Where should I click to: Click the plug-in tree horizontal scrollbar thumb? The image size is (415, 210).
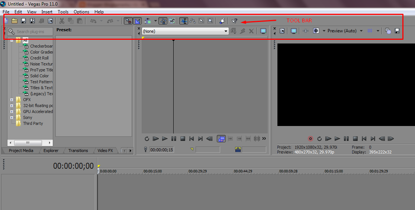click(28, 143)
